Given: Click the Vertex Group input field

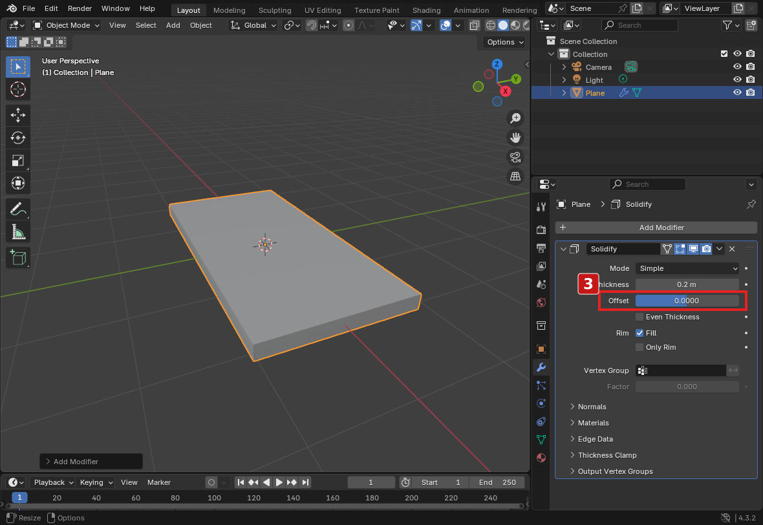Looking at the screenshot, I should tap(681, 370).
